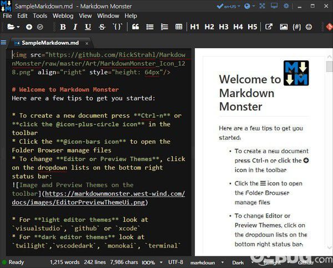Expand dropdown arrow beside globe icon
This screenshot has width=333, height=268.
pos(254,6)
